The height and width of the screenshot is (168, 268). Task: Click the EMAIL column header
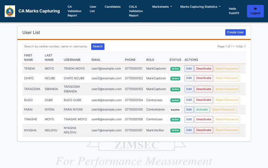tap(96, 60)
